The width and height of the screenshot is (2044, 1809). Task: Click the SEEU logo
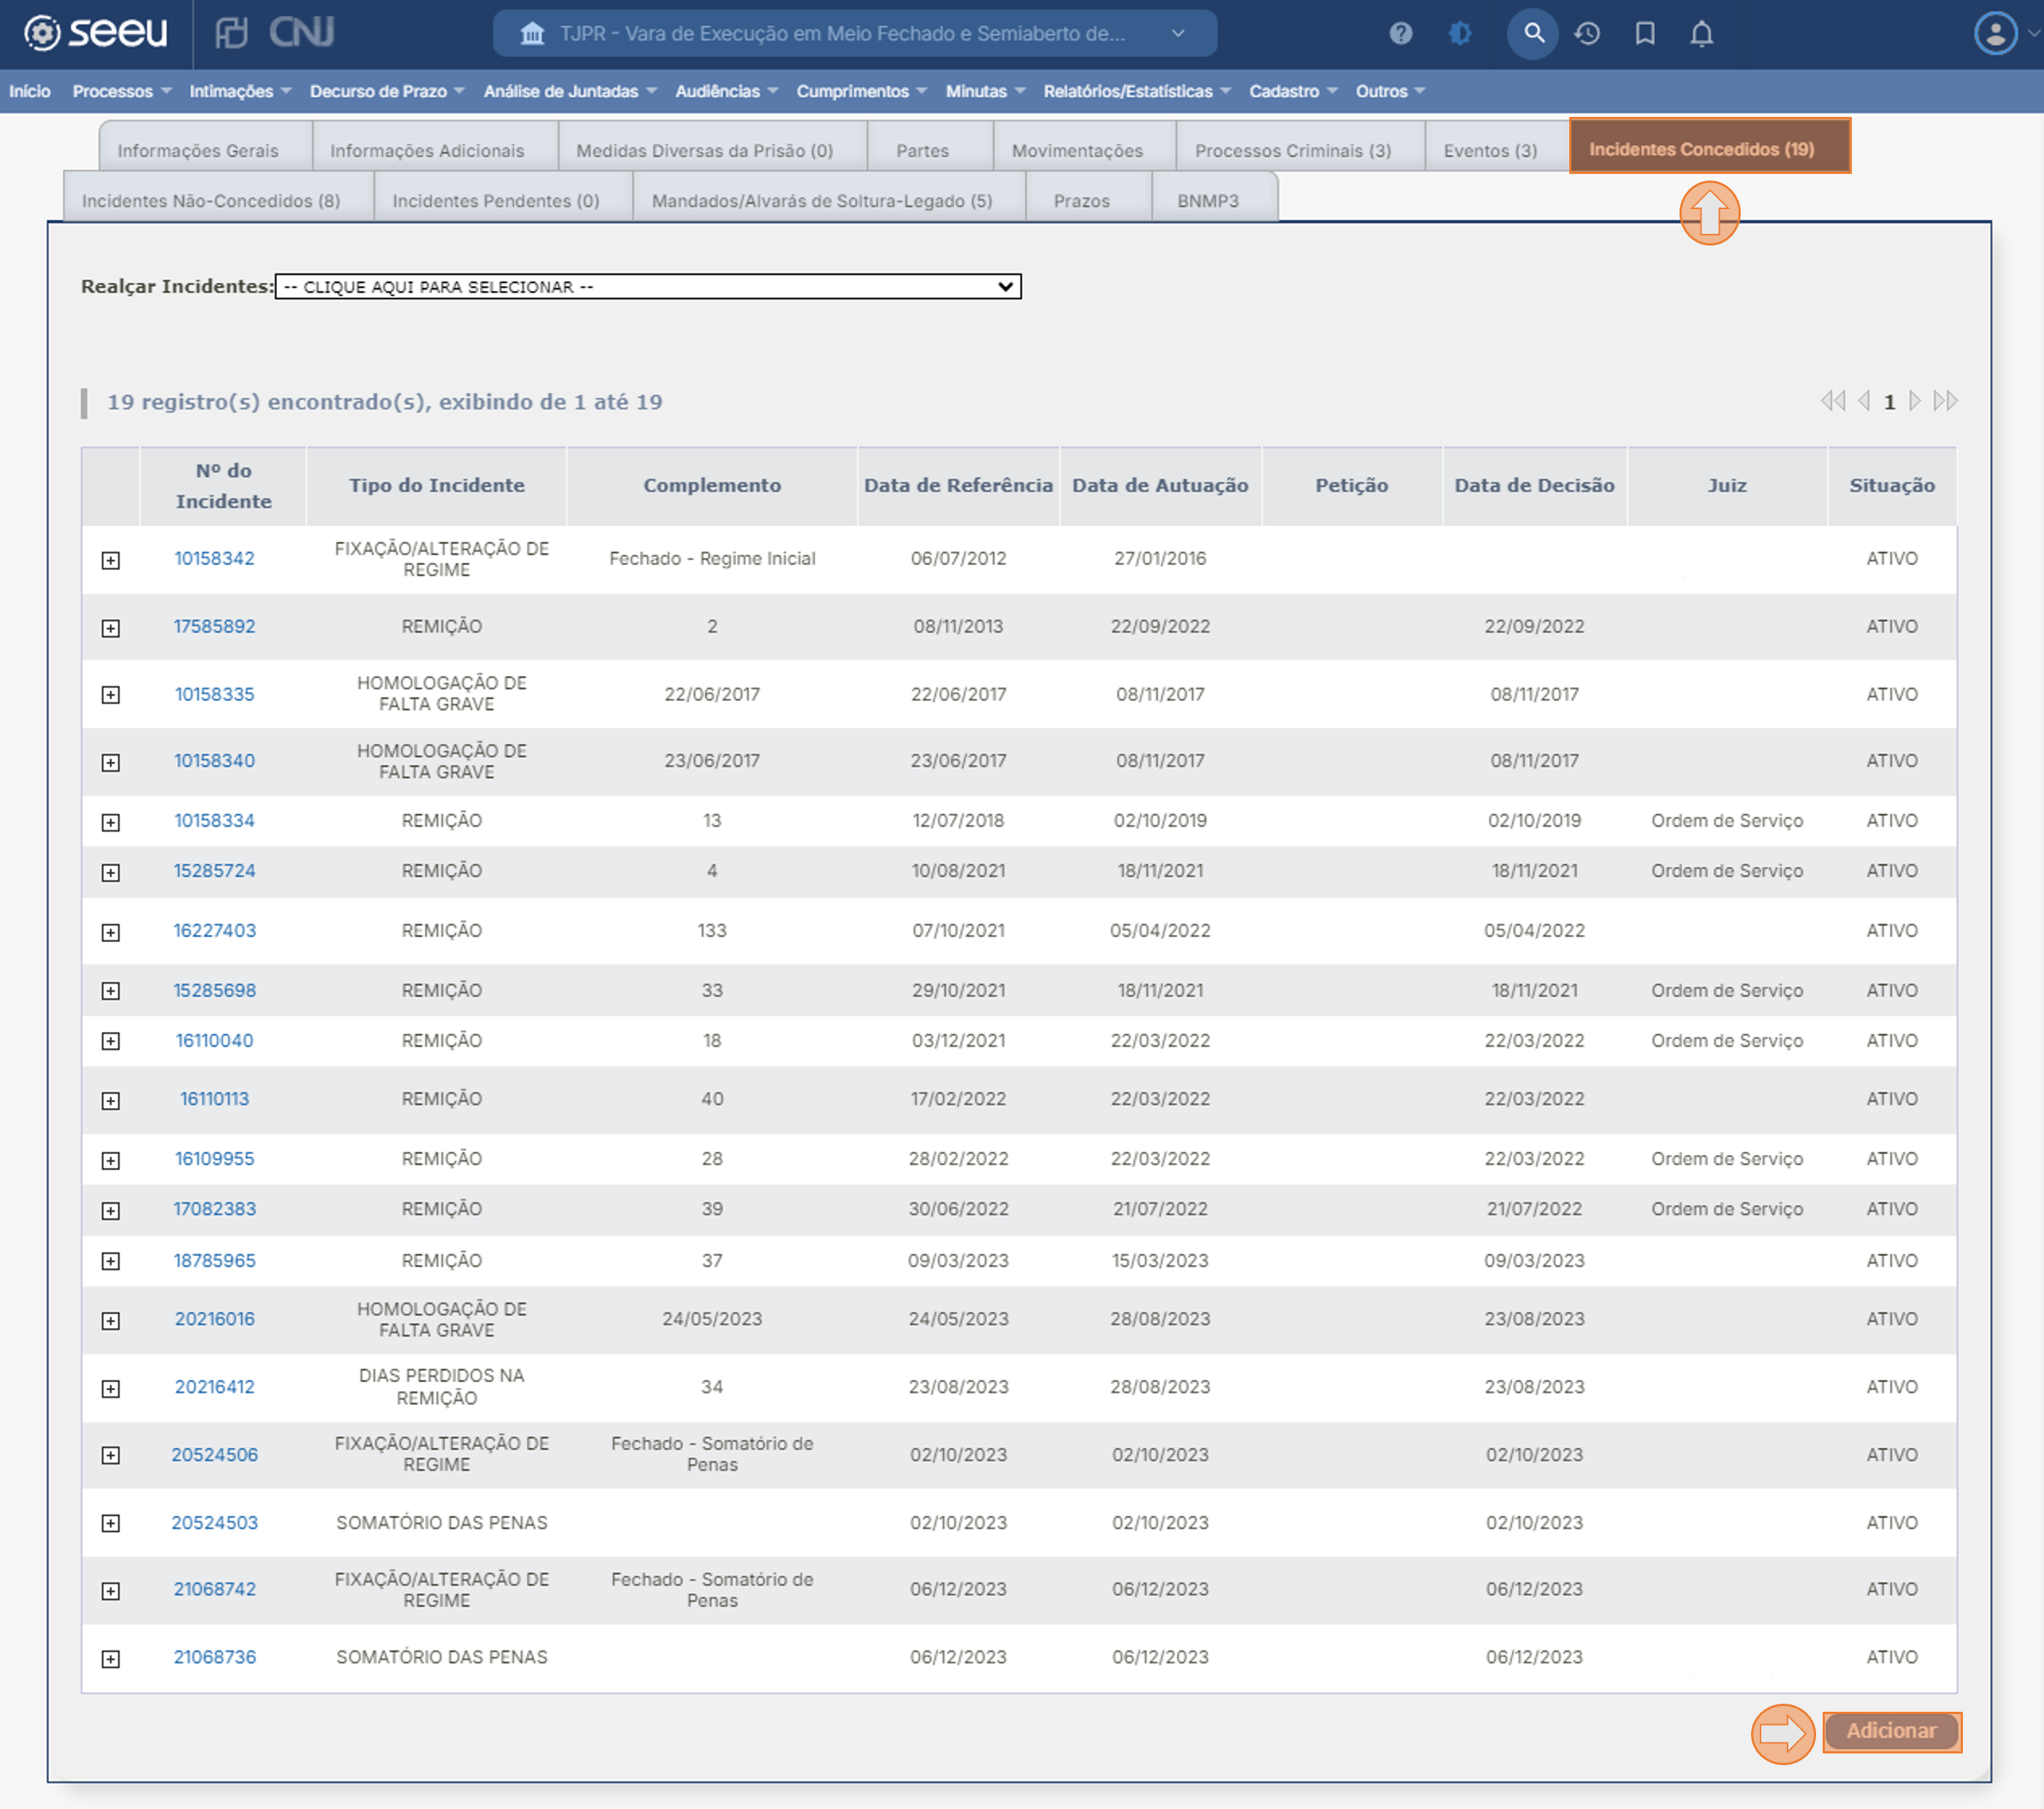tap(96, 33)
